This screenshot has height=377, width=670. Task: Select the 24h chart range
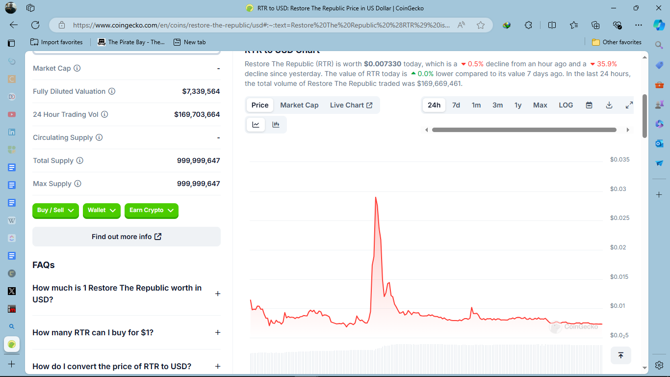[x=434, y=105]
